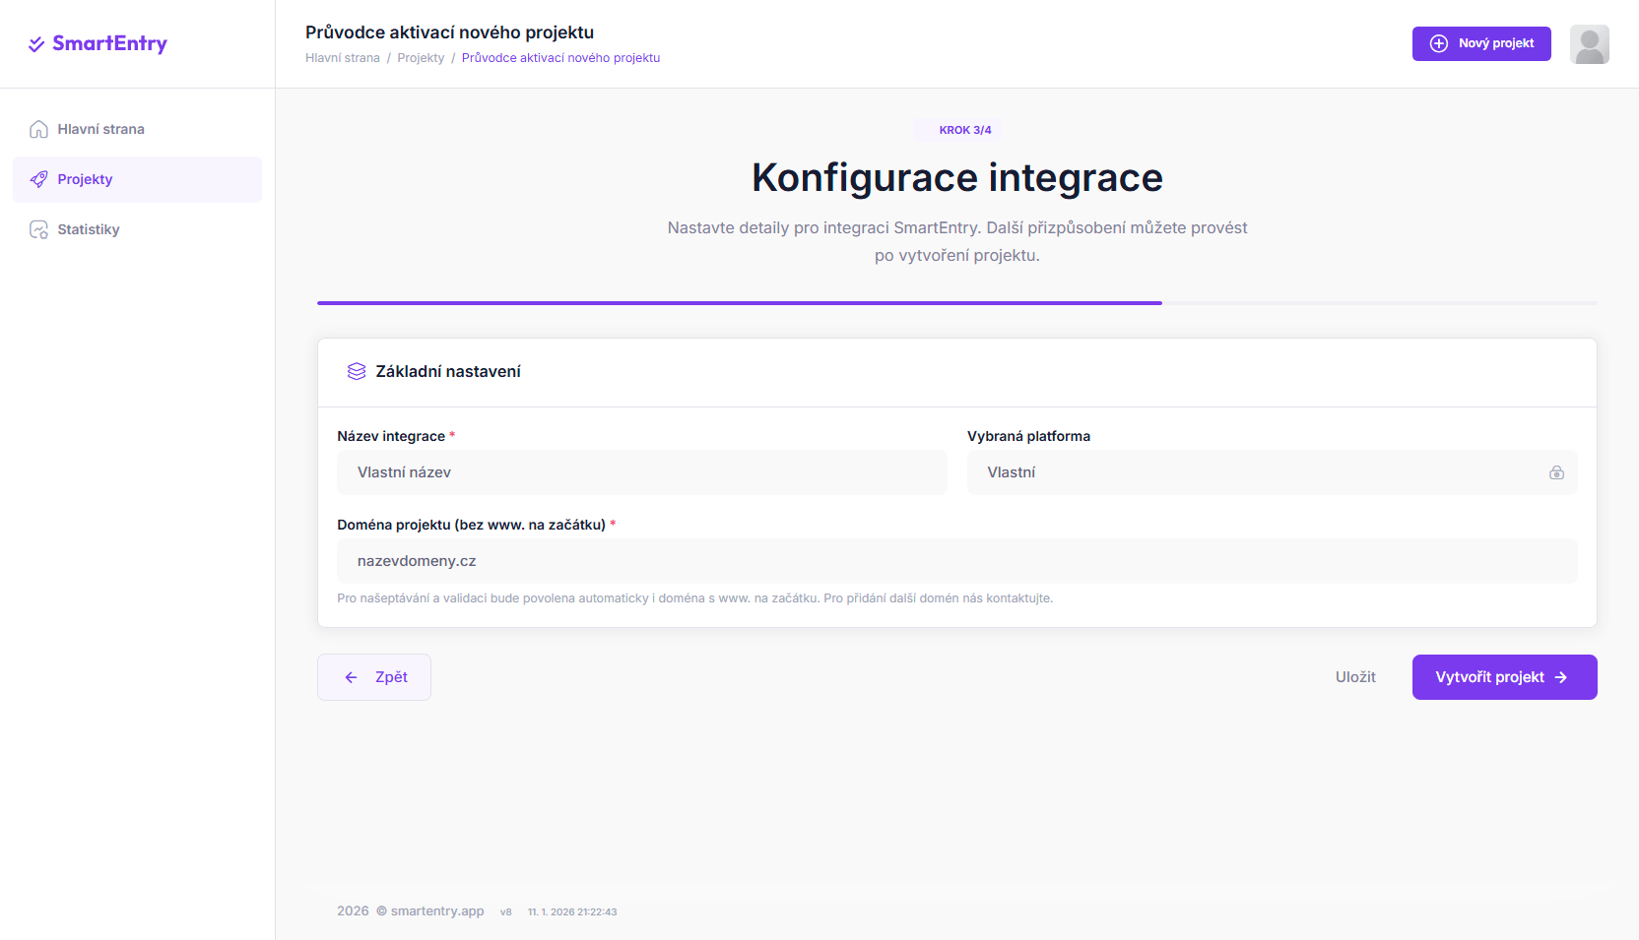Go to Projekty in the sidebar
This screenshot has width=1639, height=940.
(x=86, y=179)
